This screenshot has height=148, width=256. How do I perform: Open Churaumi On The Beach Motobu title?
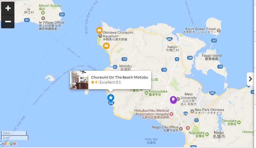pyautogui.click(x=119, y=77)
